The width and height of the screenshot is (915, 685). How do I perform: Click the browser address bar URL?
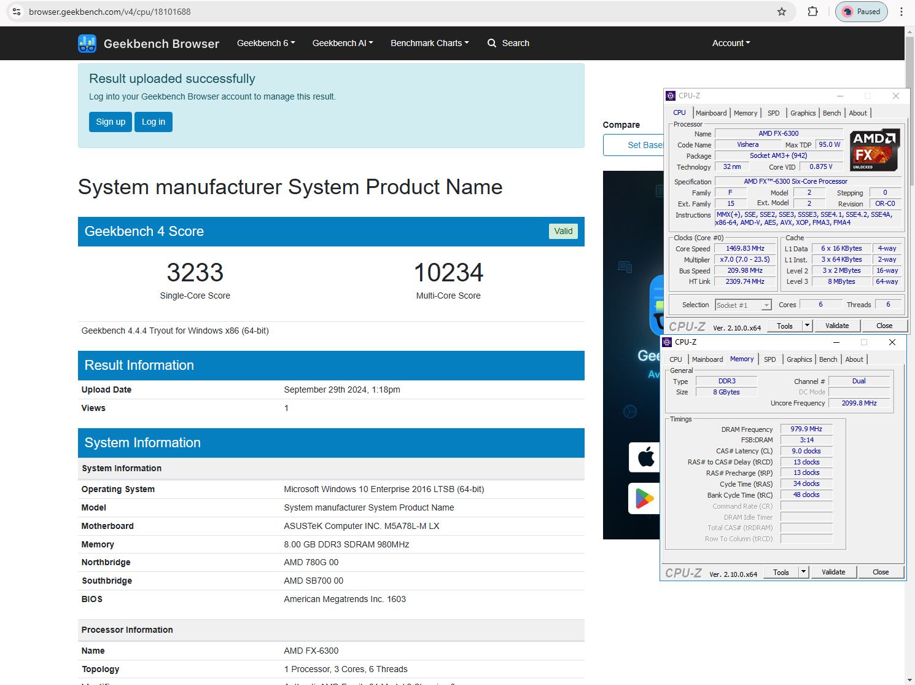point(110,12)
